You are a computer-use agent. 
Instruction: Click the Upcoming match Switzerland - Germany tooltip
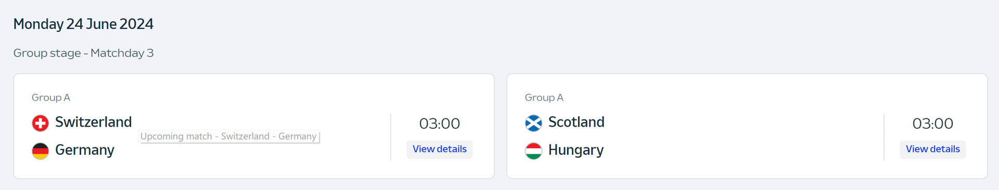click(229, 137)
